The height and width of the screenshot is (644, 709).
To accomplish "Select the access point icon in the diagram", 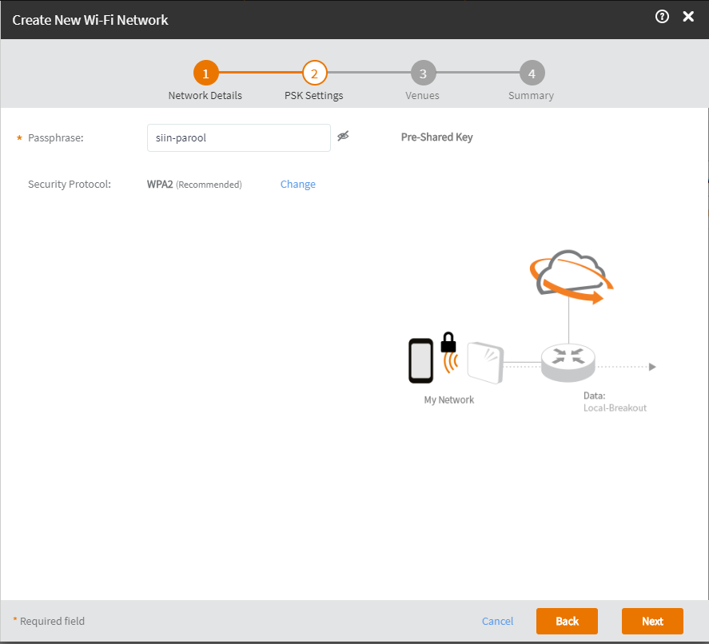I will click(484, 363).
